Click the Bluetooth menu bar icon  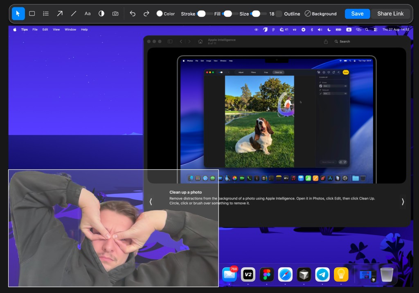pyautogui.click(x=312, y=30)
